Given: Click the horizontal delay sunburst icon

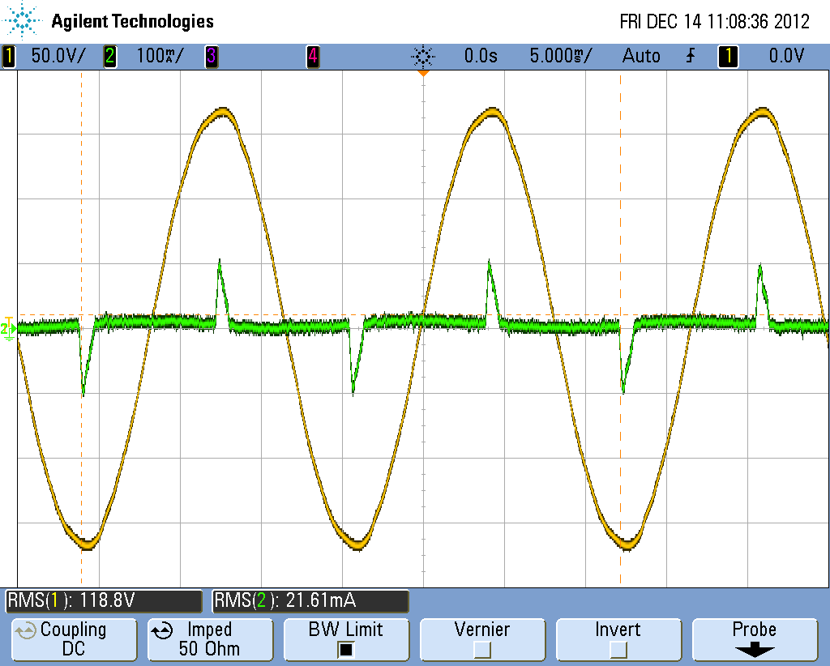Looking at the screenshot, I should (422, 56).
